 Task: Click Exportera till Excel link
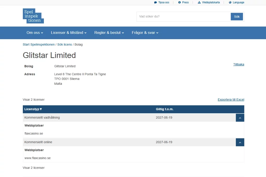pos(231,100)
